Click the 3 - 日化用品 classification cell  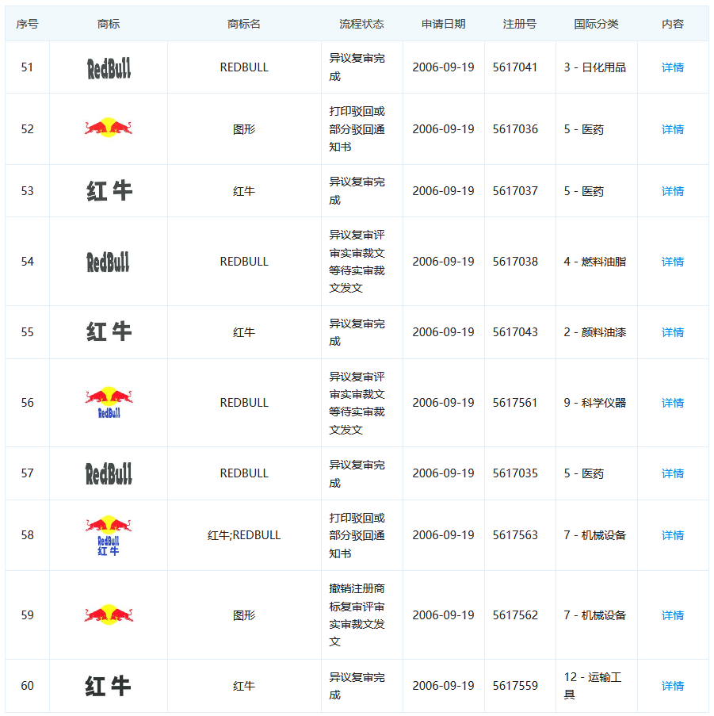pos(595,67)
